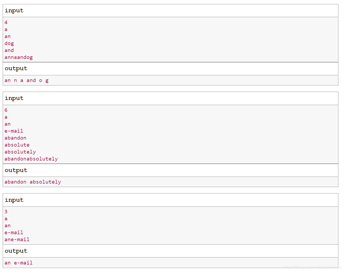This screenshot has width=344, height=272.
Task: Click the output line 'an n a and o g'
Action: coord(27,80)
